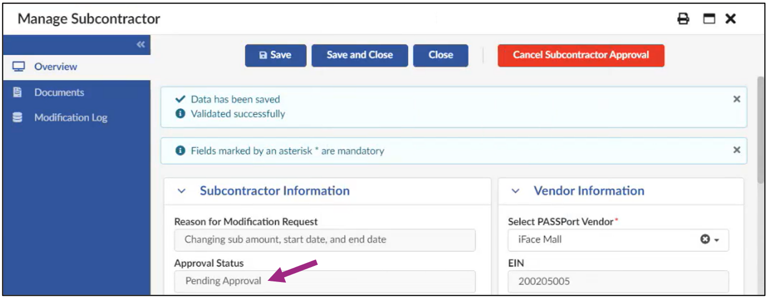Switch to the Modification Log tab
This screenshot has height=297, width=767.
coord(70,117)
